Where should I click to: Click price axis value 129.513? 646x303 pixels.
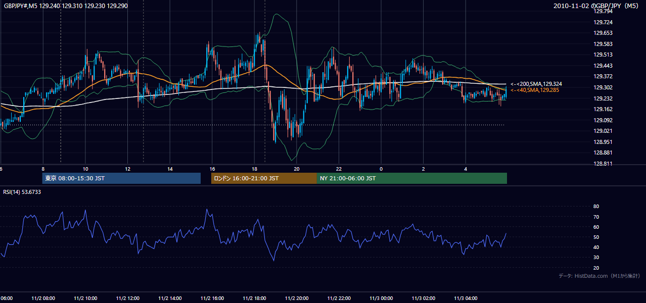point(603,55)
